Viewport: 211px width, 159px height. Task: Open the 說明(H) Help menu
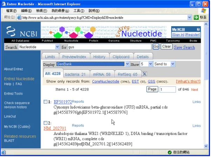pos(94,11)
